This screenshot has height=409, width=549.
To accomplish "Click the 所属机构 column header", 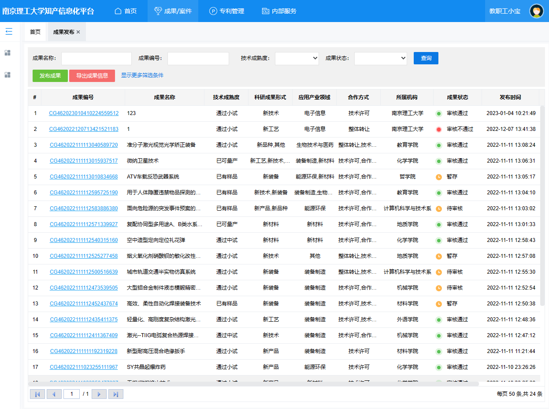I will coord(407,97).
